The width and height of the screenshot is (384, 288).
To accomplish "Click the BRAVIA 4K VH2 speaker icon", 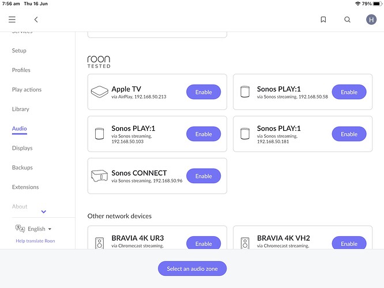I will click(x=245, y=243).
